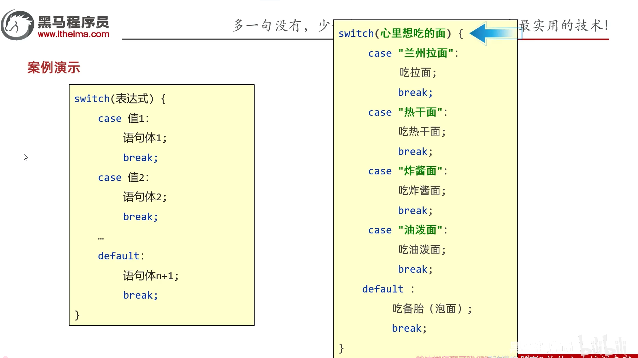Select the 吃热干面; statement
638x358 pixels.
click(x=422, y=132)
